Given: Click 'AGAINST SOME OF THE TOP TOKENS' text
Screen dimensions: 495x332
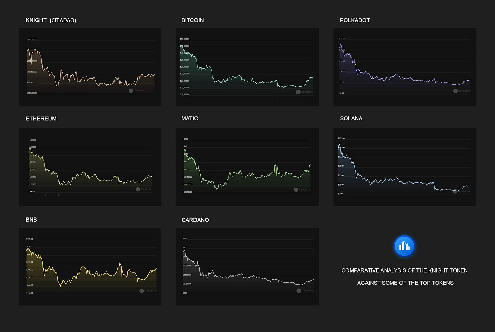Looking at the screenshot, I should (405, 283).
